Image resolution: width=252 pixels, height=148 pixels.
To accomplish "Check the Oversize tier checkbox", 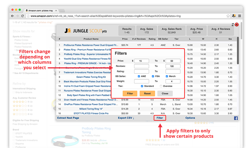I will (161, 86).
